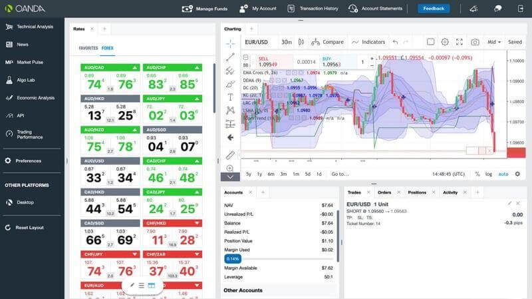
Task: Open Algo Lab in the sidebar
Action: coord(21,80)
